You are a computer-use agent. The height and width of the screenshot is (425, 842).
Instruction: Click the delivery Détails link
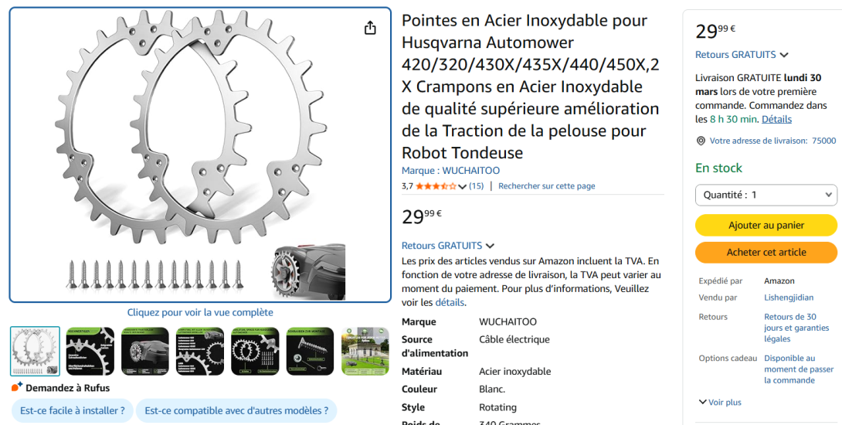tap(776, 119)
